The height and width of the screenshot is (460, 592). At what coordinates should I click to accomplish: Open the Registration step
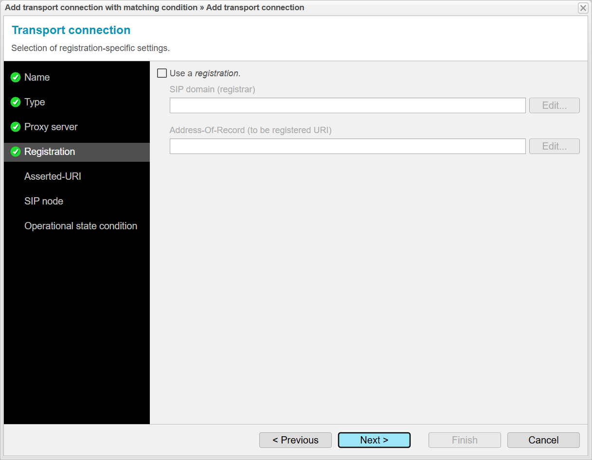click(x=50, y=152)
